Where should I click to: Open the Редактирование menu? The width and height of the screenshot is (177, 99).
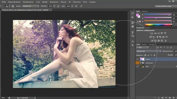14,2
